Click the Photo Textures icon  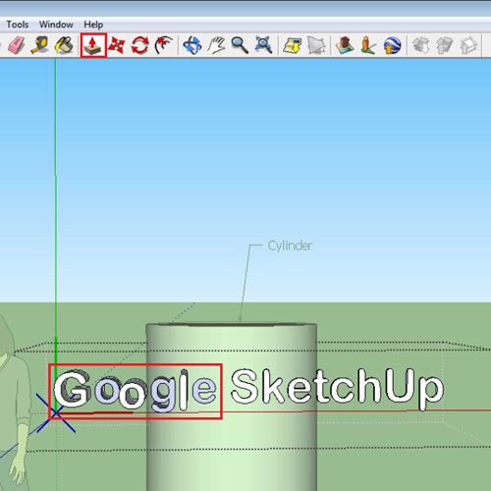tap(368, 45)
